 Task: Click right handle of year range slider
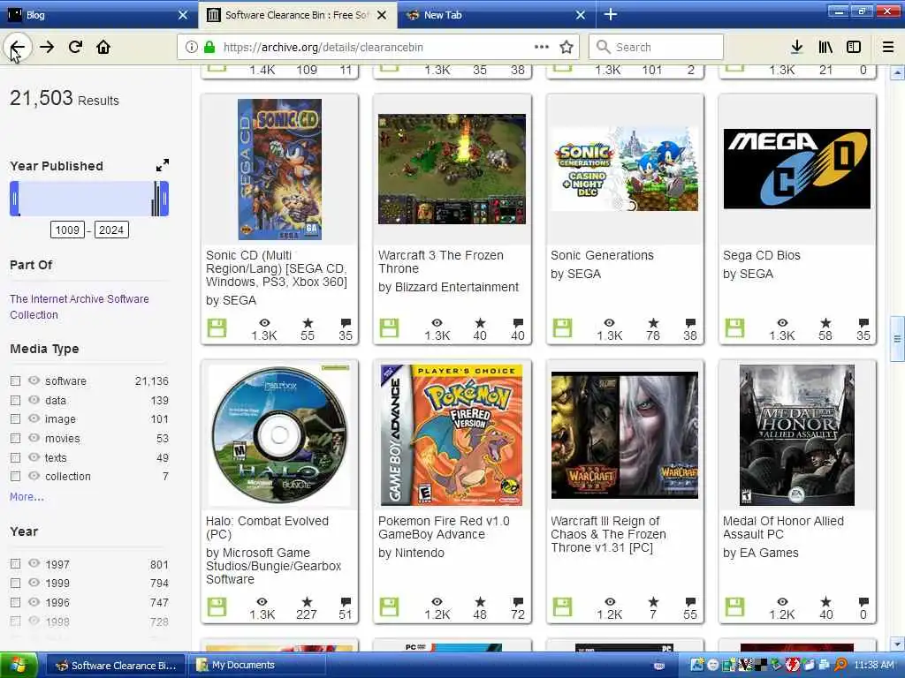[x=164, y=199]
